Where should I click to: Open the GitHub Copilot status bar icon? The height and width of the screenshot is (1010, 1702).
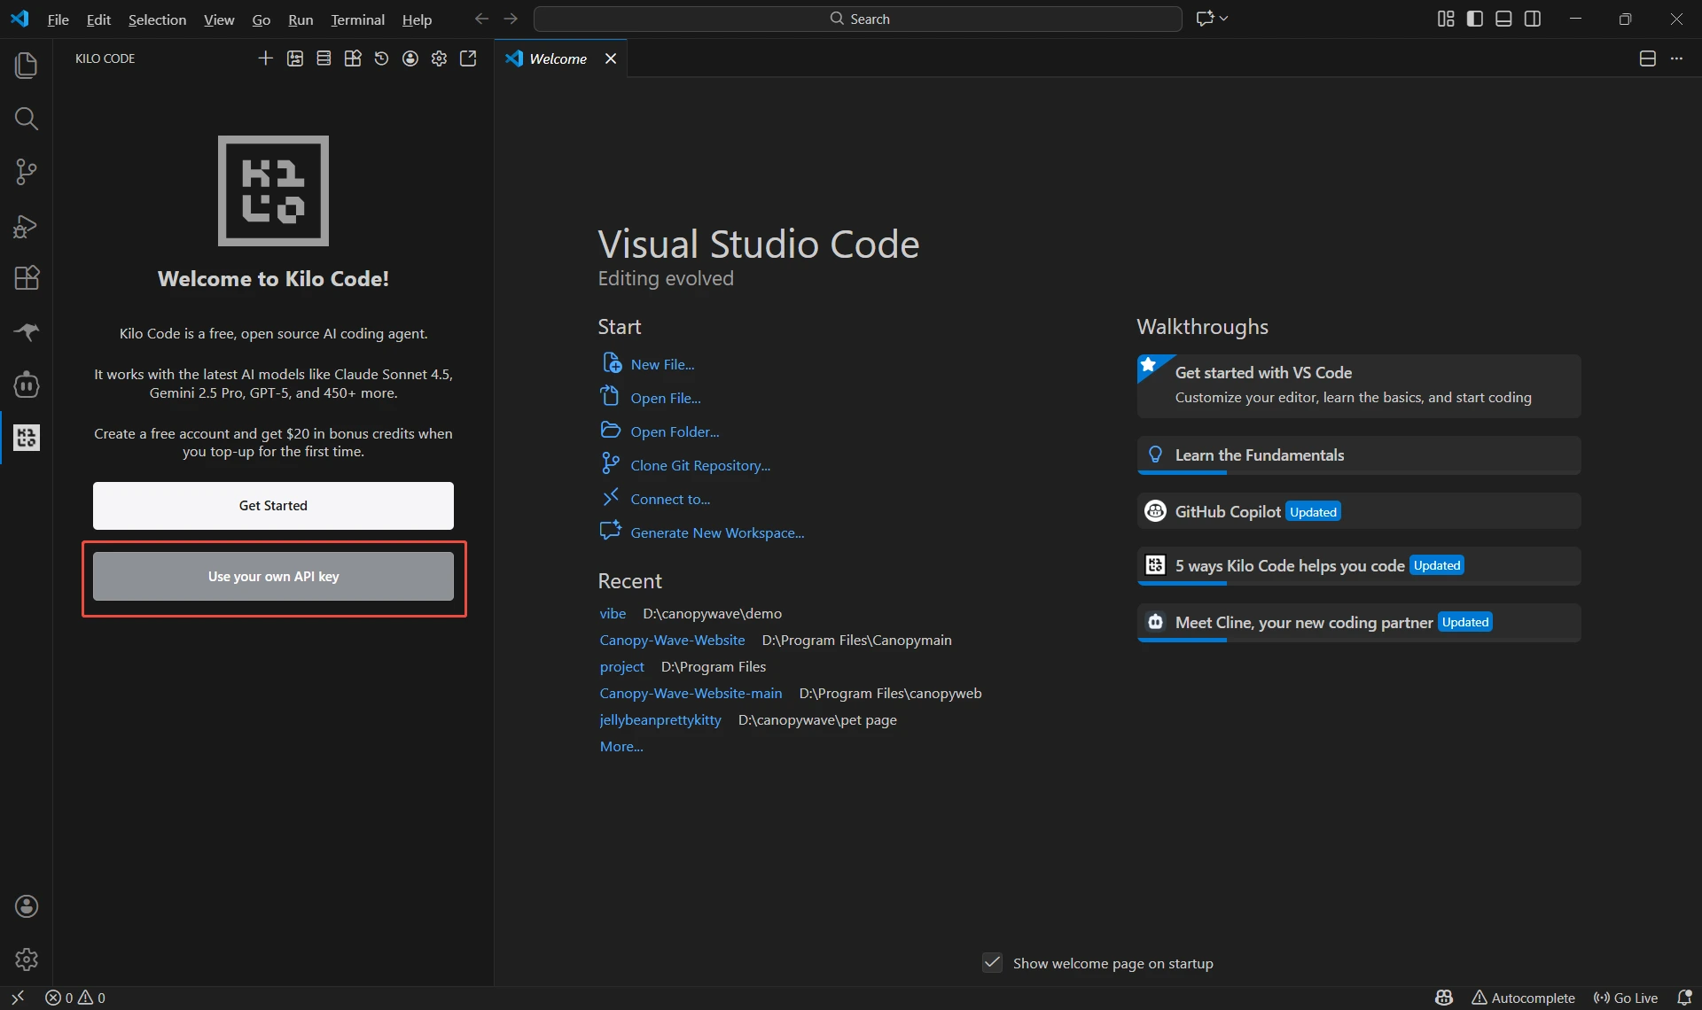point(1444,997)
